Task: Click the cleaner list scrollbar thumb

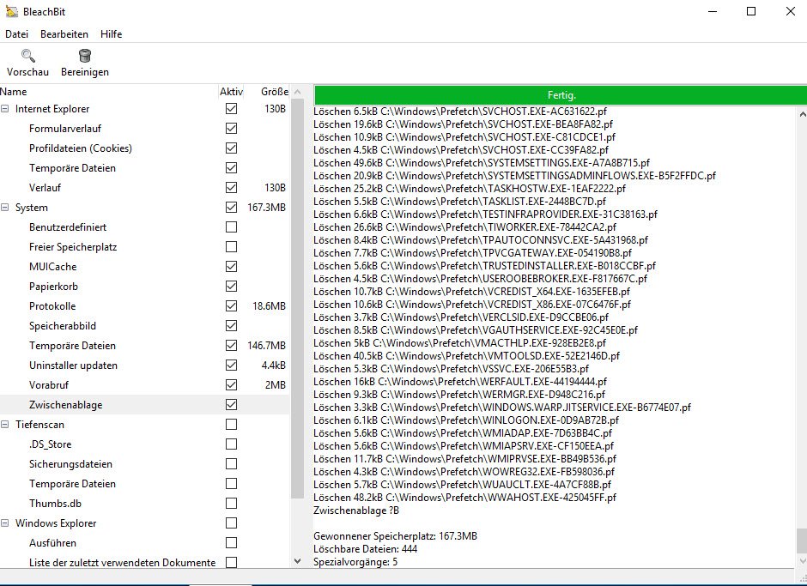Action: 298,299
